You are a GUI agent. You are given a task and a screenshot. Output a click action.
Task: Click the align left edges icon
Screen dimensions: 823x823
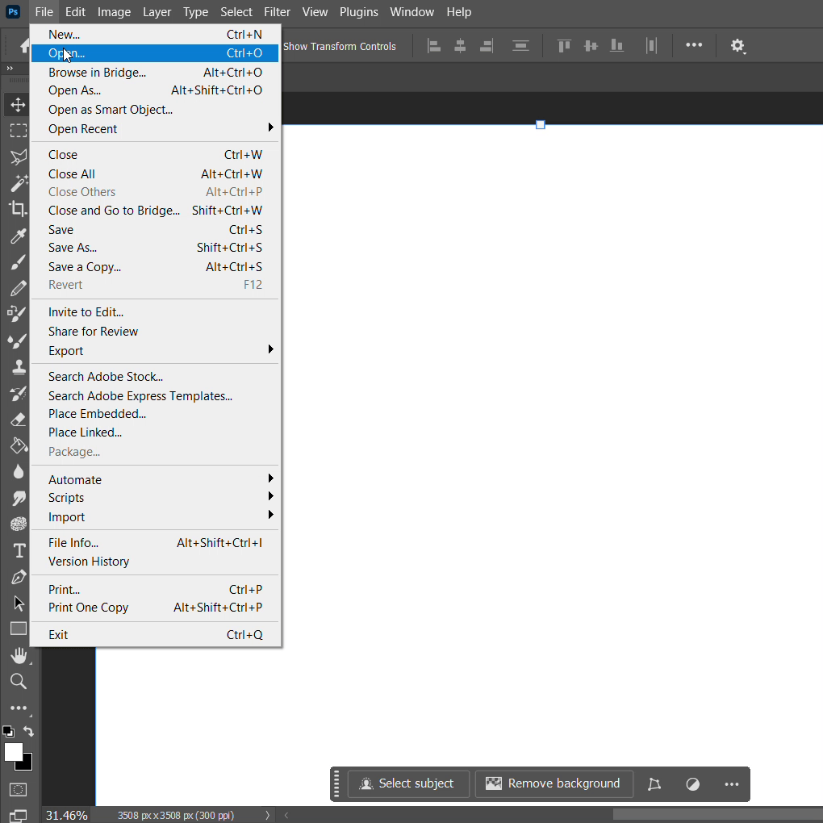[x=433, y=46]
